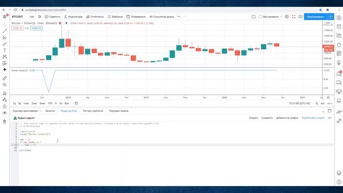Toggle the лог logarithmic scale
This screenshot has width=343, height=193.
(x=323, y=103)
